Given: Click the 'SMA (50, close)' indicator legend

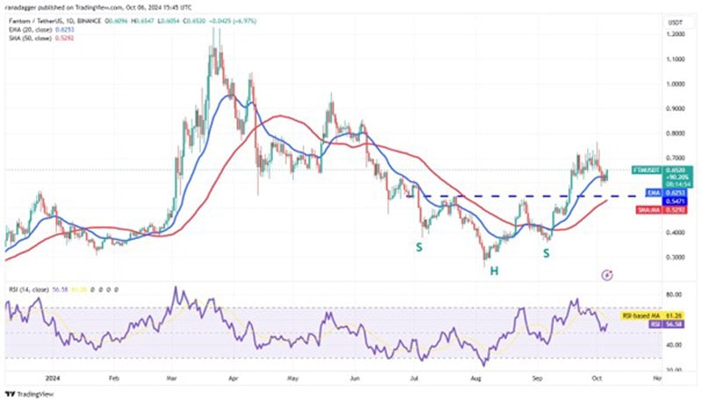Looking at the screenshot, I should 31,39.
